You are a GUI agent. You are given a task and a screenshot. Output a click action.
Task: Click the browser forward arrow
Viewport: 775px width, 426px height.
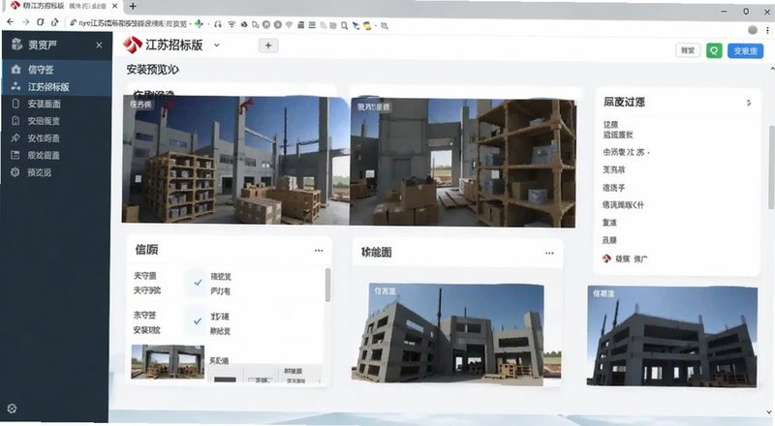[26, 22]
